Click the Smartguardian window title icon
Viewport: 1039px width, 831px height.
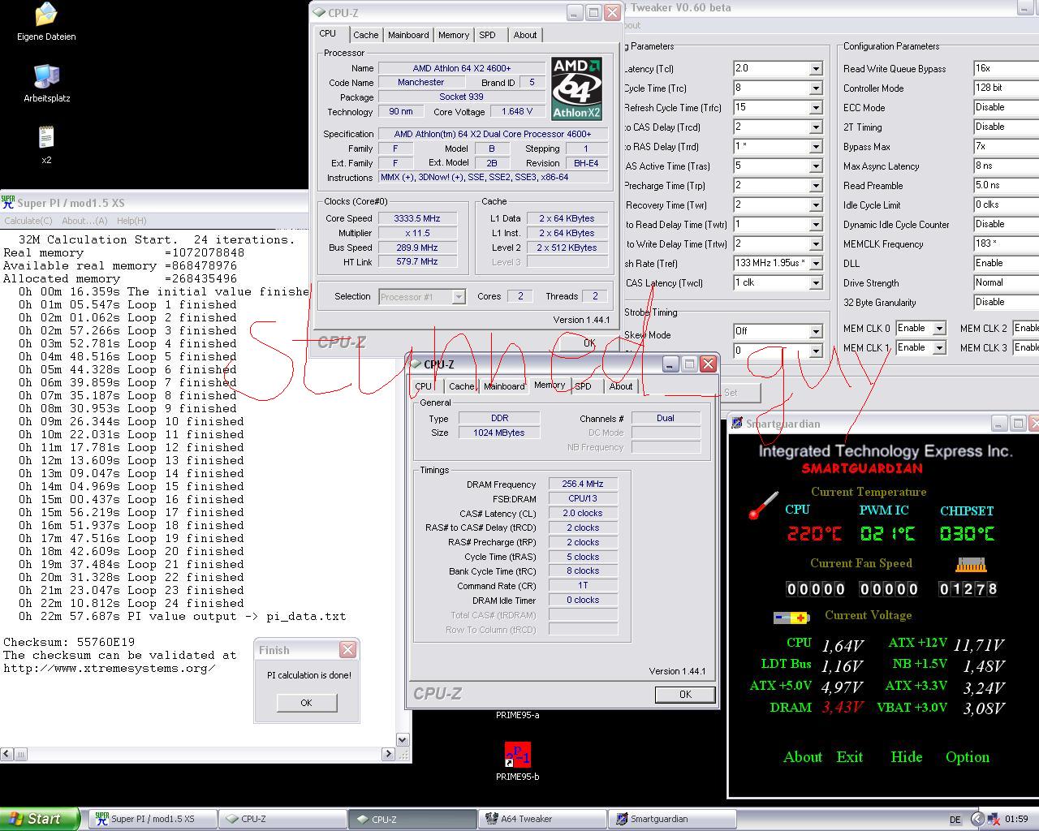coord(736,423)
